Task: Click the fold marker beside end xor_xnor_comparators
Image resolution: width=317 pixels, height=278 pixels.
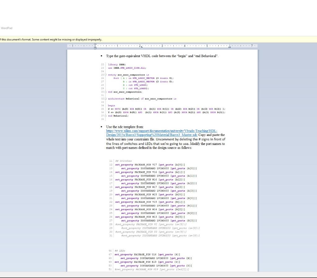Action: tap(105, 92)
